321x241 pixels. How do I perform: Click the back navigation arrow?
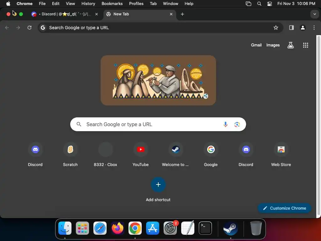(x=7, y=28)
